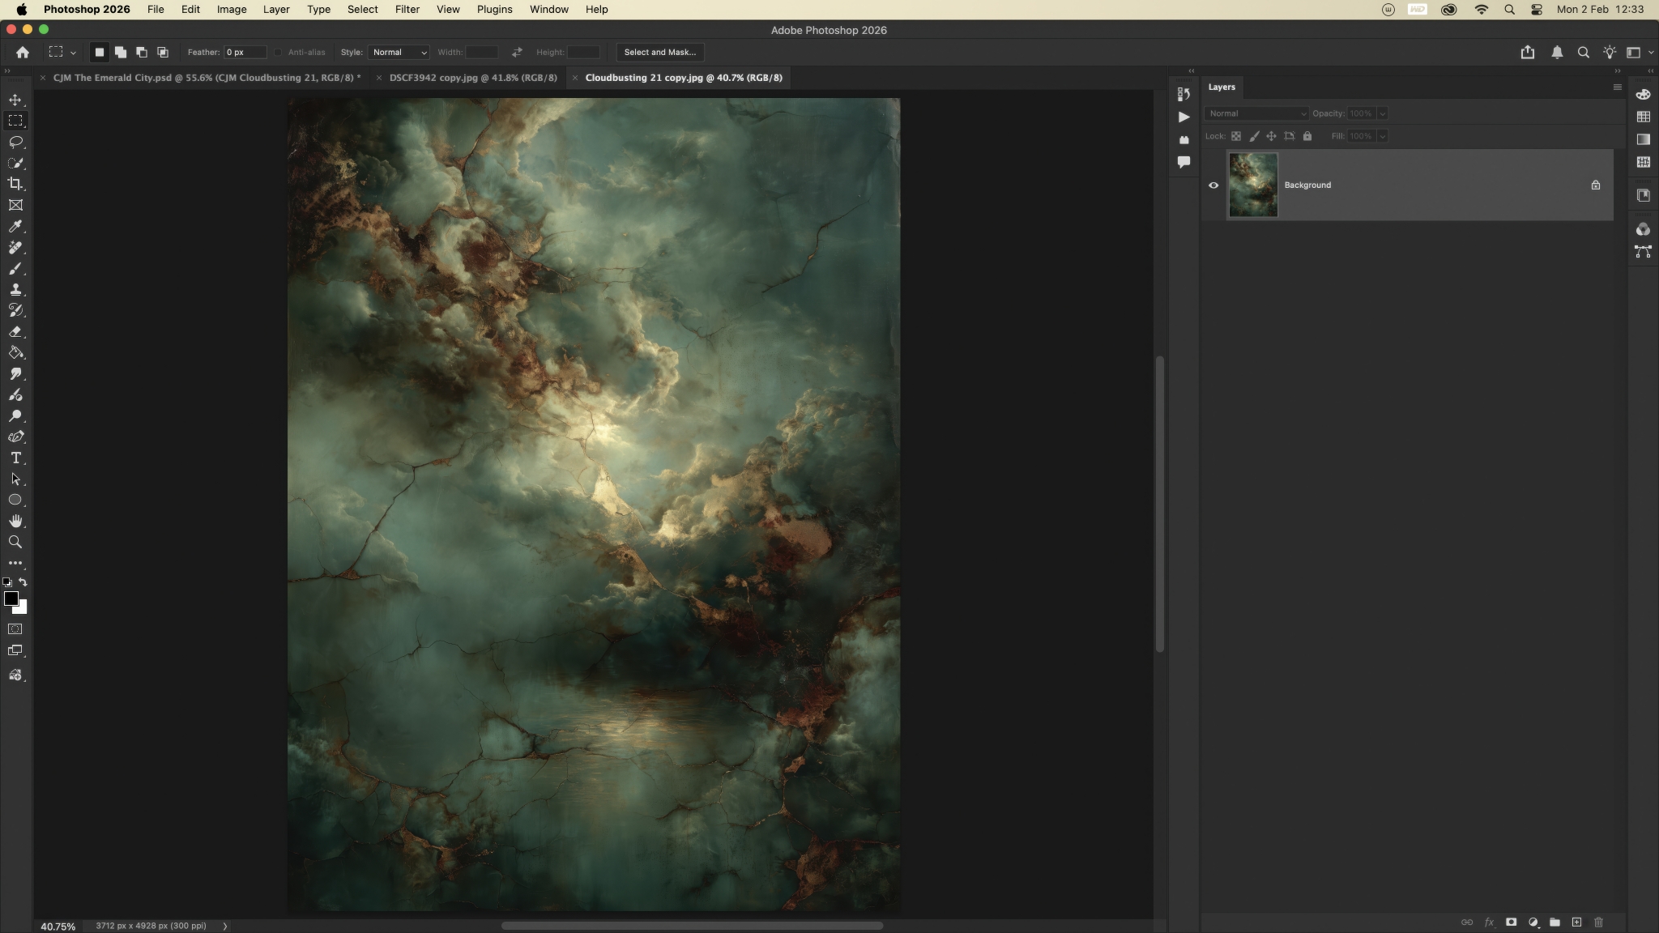Select the Clone Stamp tool
Screen dimensions: 1659x933
15,289
